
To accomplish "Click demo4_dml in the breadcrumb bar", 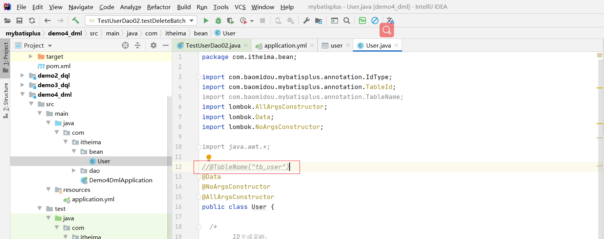I will point(65,33).
